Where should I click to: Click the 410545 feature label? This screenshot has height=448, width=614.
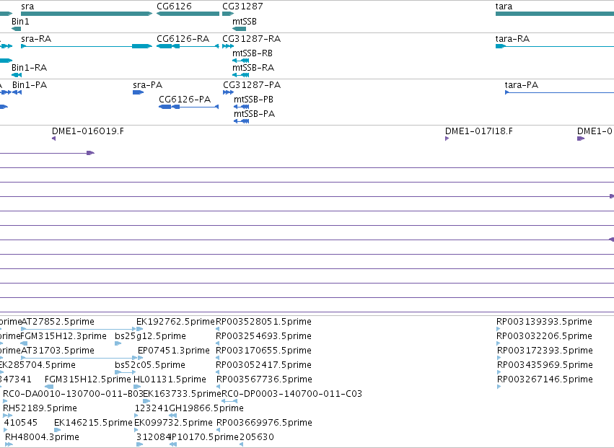pos(21,423)
